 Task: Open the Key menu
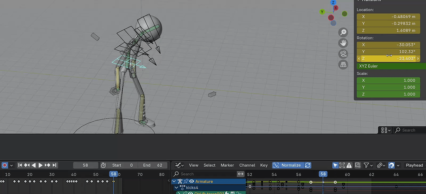point(264,165)
